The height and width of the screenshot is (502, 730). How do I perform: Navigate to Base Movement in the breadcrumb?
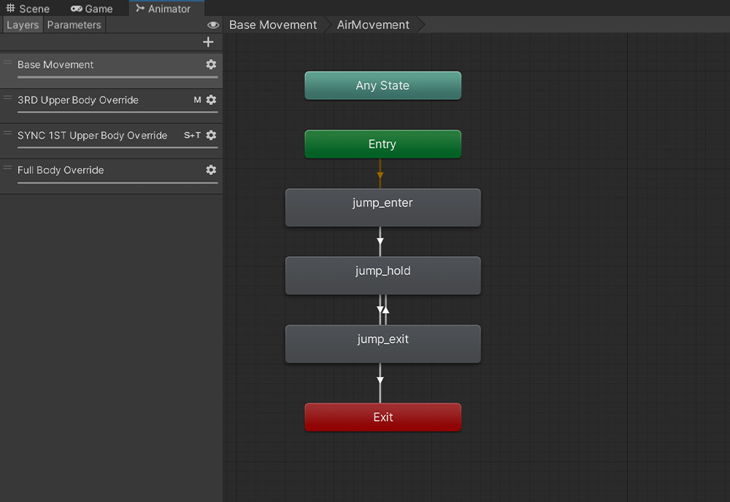(x=273, y=25)
